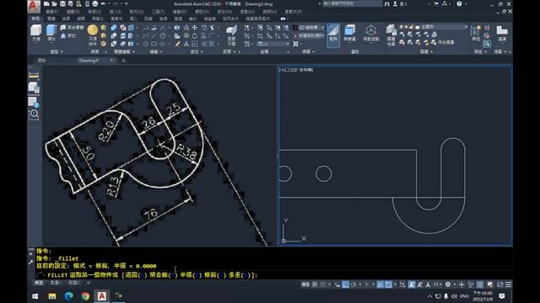Select the Rectangle tool in the Draw panel
The image size is (540, 303).
(x=154, y=44)
